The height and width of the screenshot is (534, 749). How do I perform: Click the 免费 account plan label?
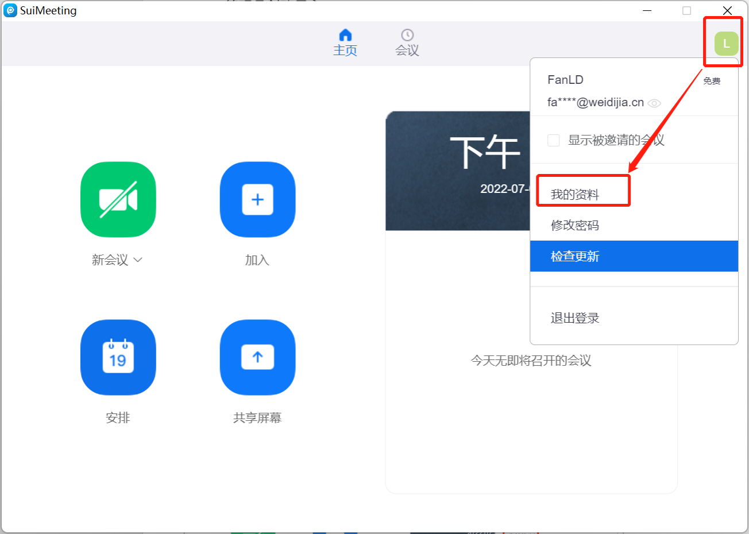[x=712, y=81]
